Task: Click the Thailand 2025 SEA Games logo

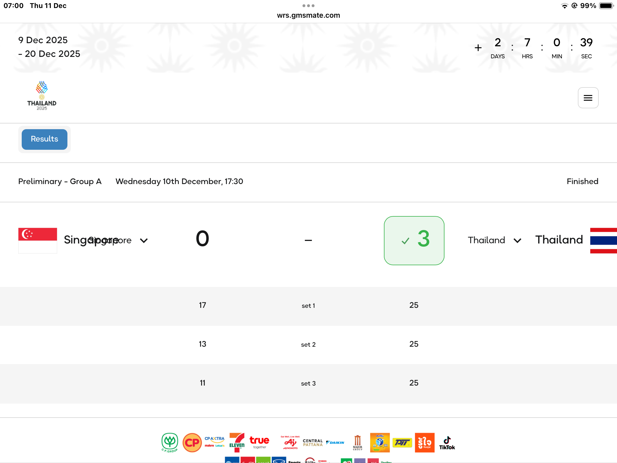Action: [42, 96]
